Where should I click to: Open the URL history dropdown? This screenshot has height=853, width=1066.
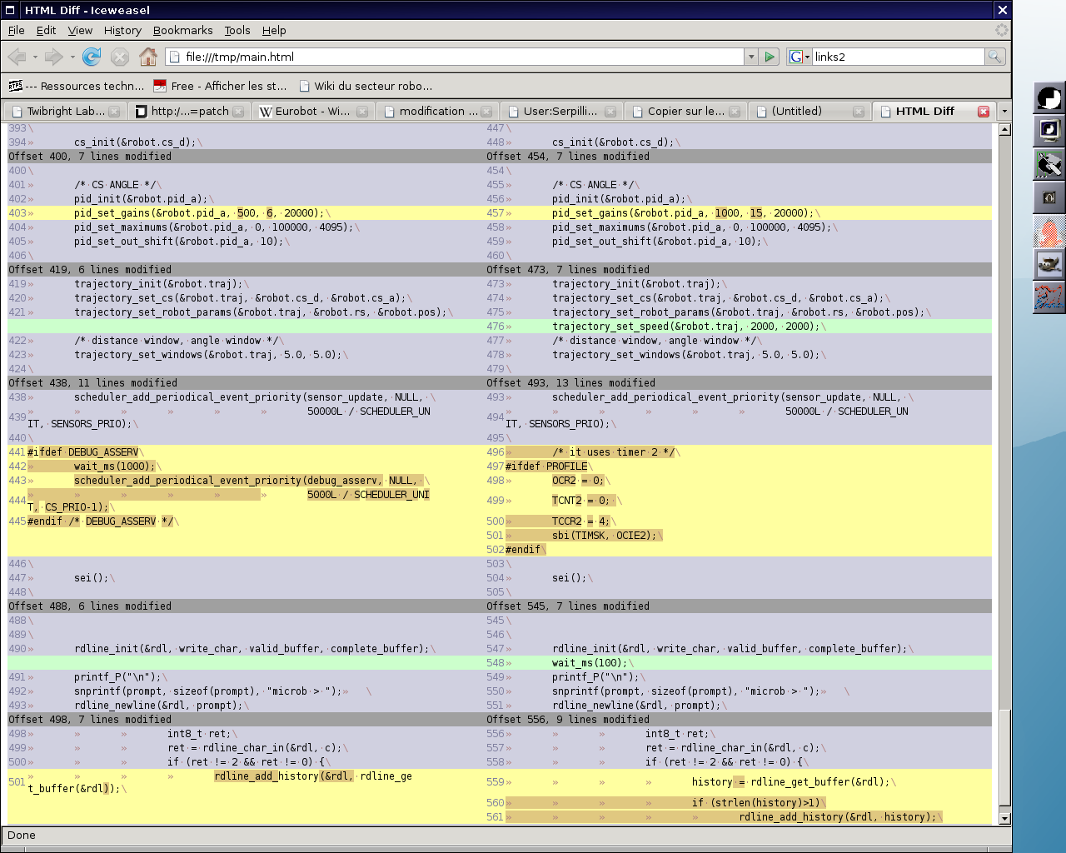(x=751, y=57)
